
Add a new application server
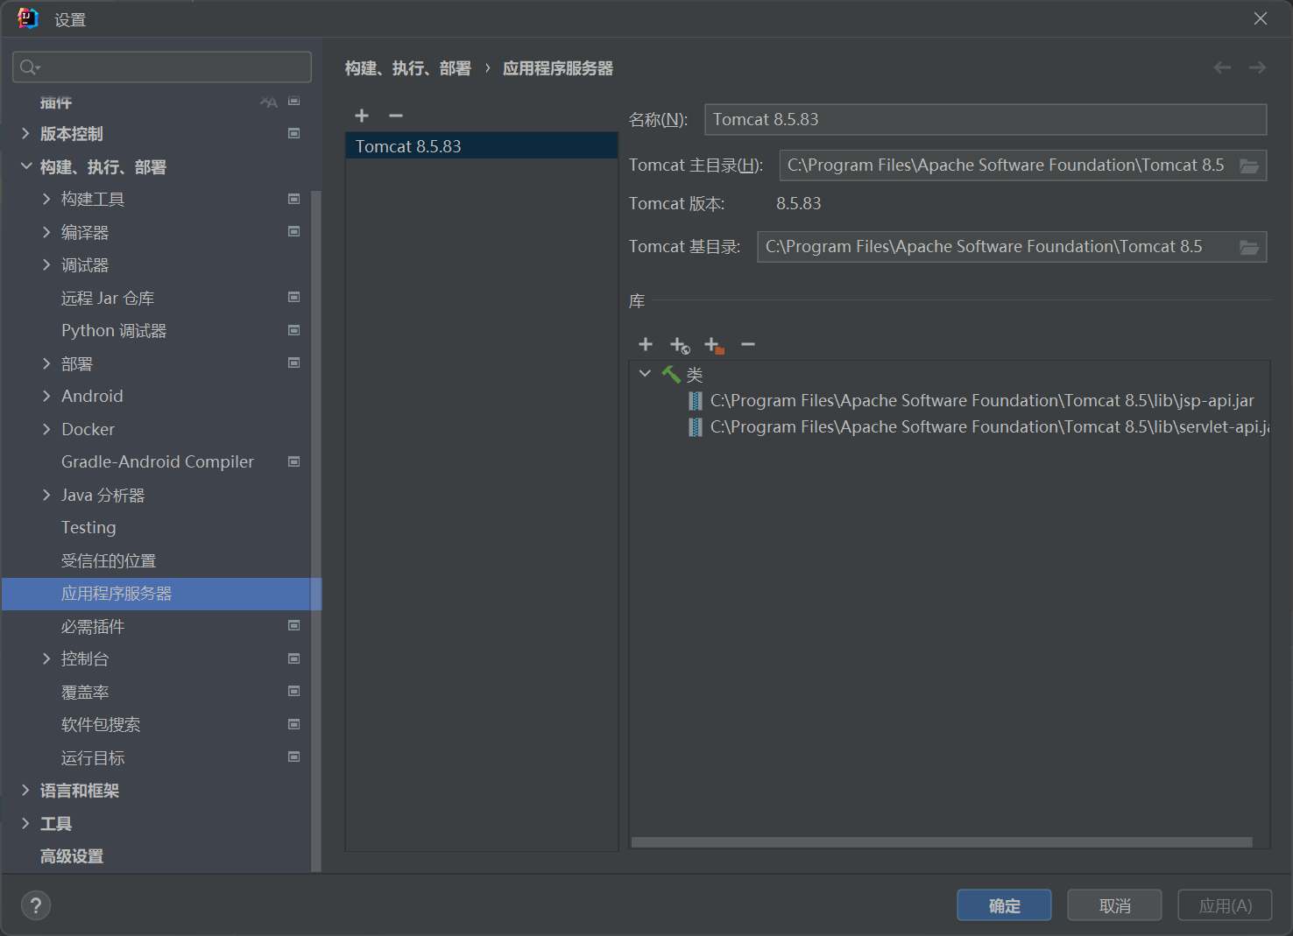[x=362, y=116]
